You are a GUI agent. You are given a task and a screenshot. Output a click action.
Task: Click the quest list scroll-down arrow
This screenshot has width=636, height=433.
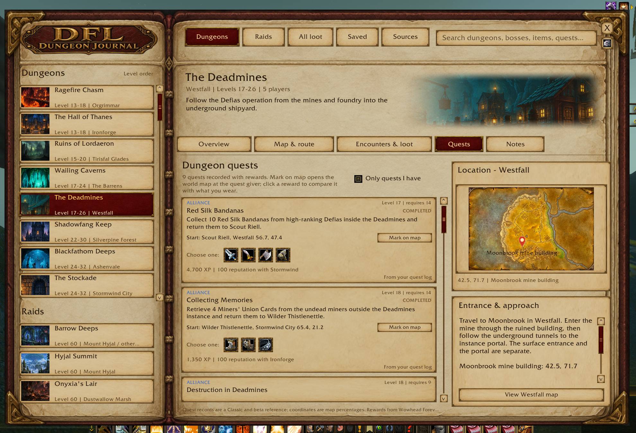(444, 398)
